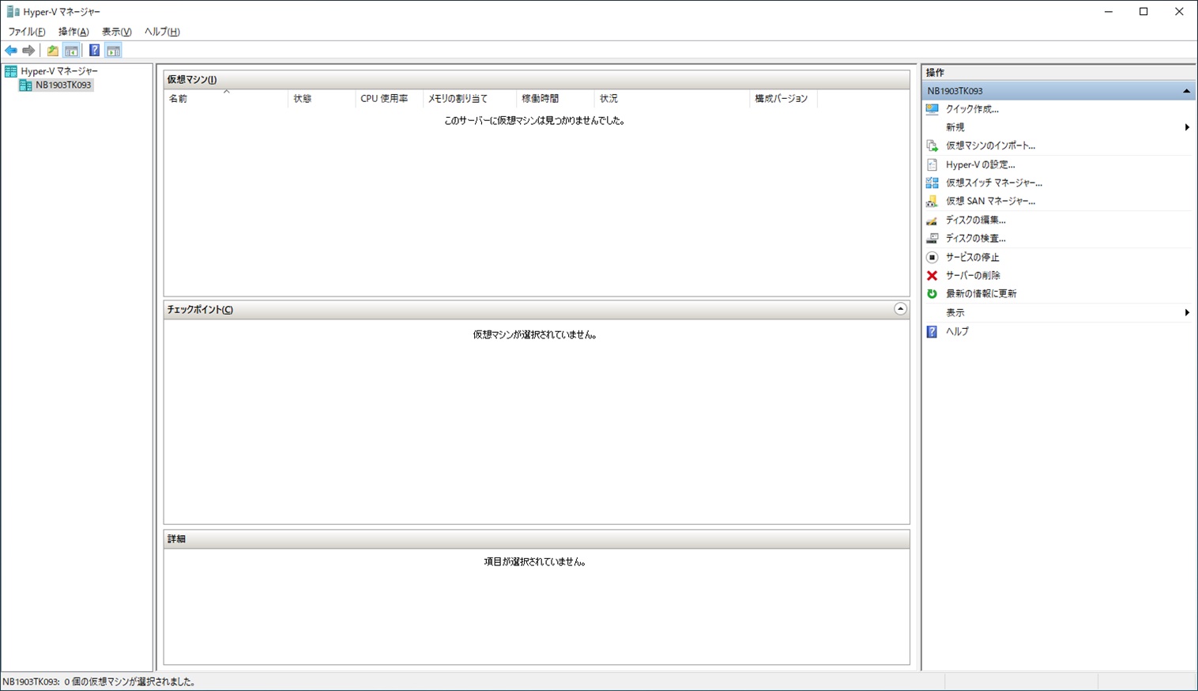Click the forward arrow toolbar icon

(28, 51)
